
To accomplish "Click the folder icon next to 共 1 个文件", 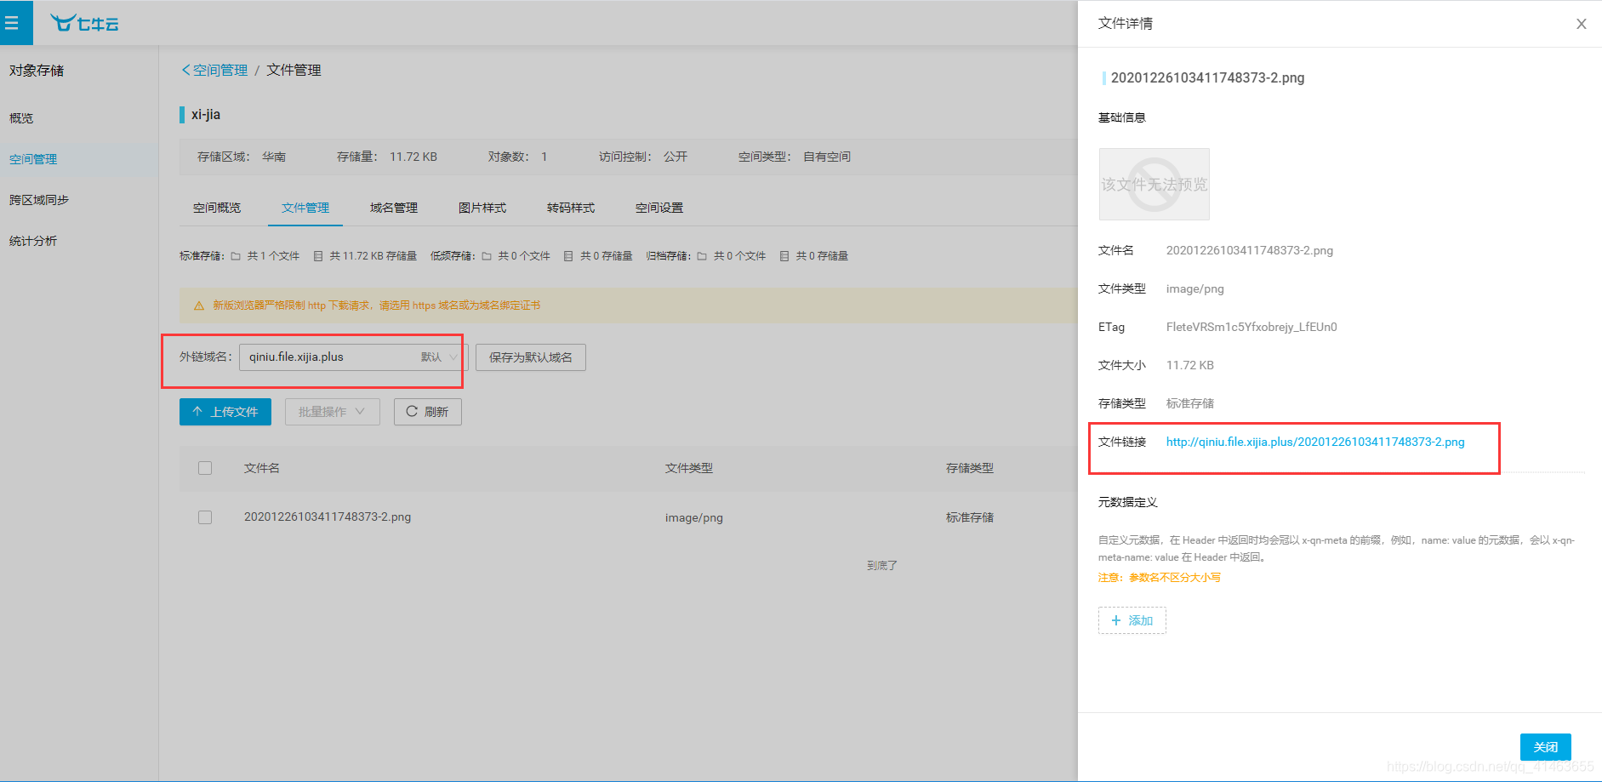I will pos(236,256).
